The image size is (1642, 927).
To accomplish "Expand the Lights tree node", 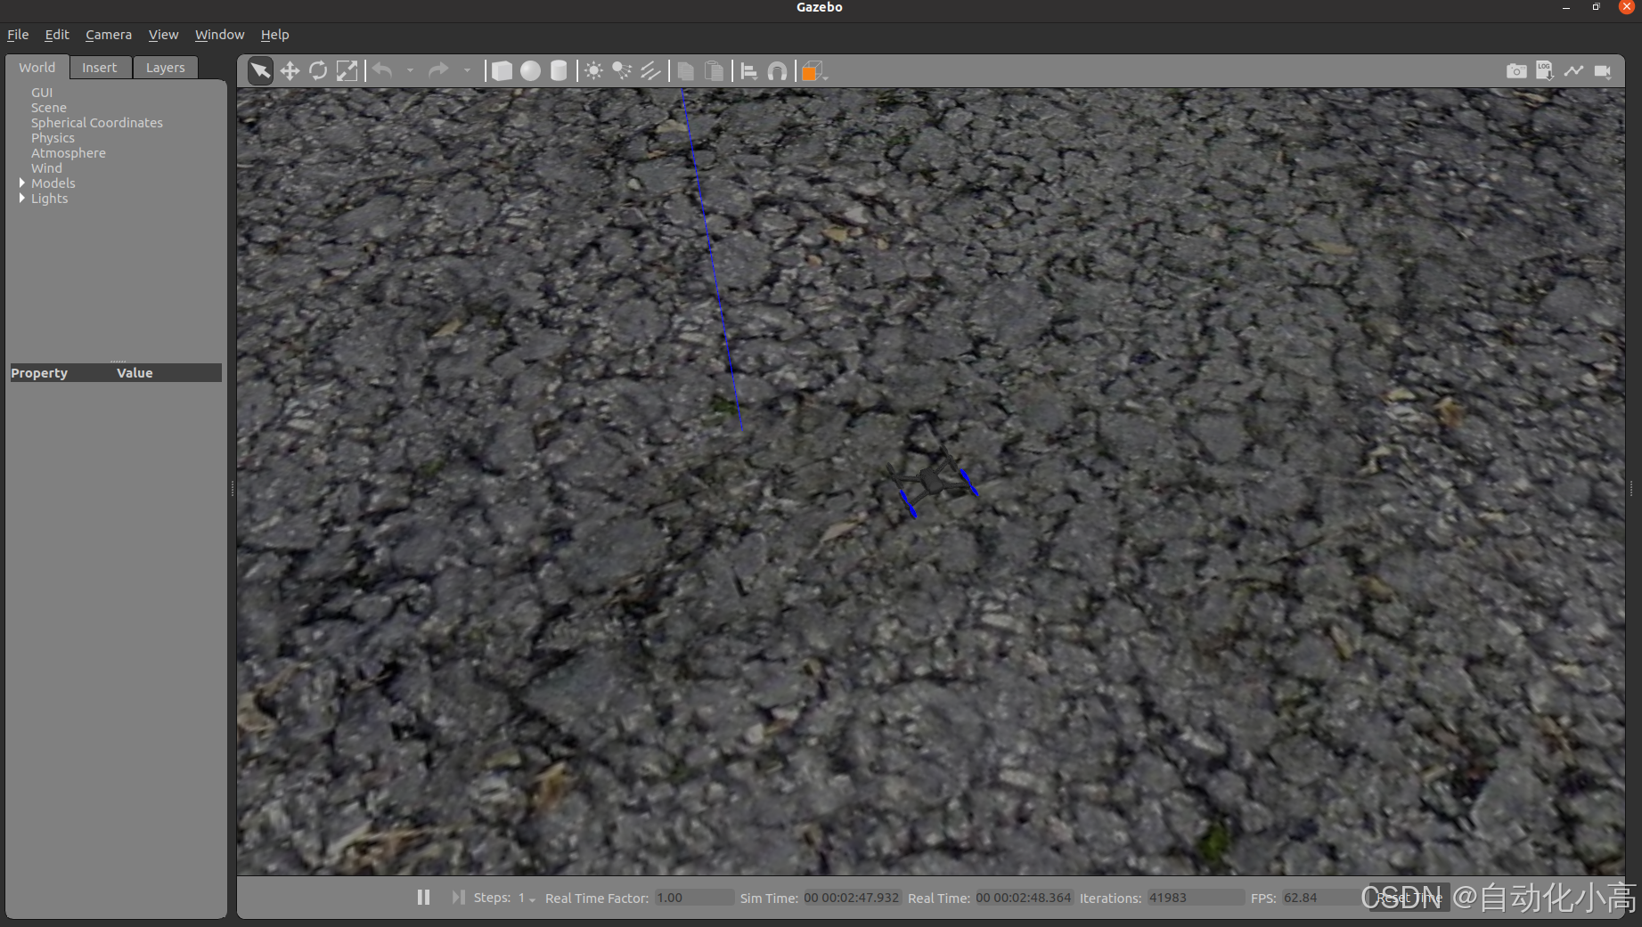I will pyautogui.click(x=22, y=198).
